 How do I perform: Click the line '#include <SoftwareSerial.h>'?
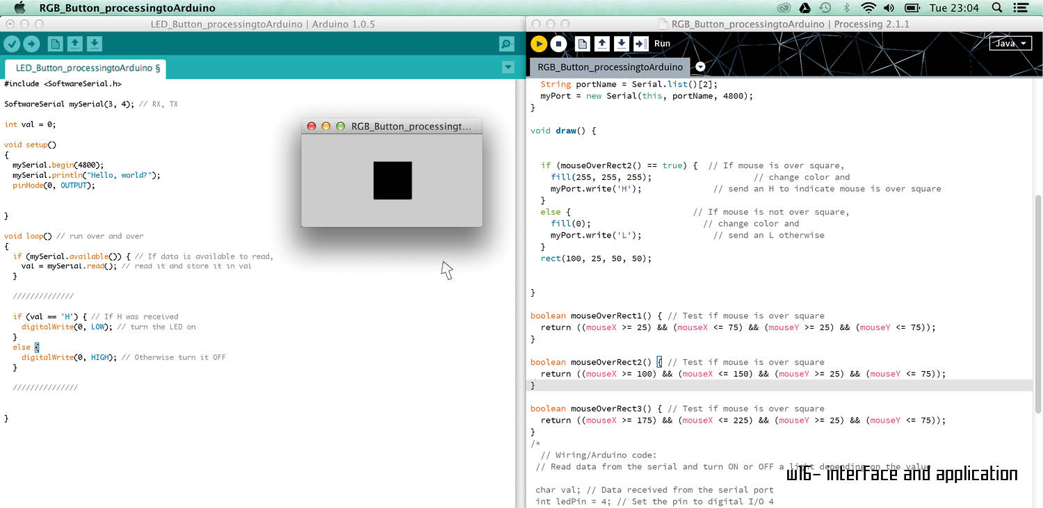point(63,83)
